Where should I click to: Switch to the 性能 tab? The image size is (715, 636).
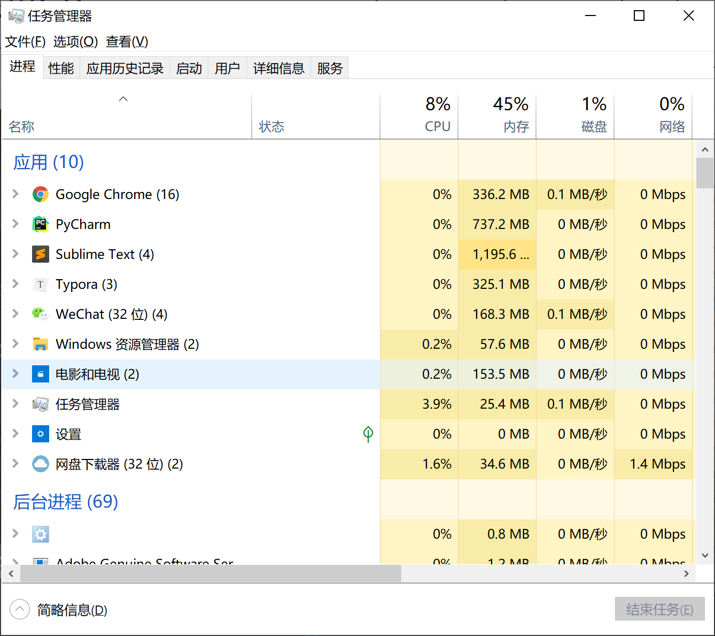[x=61, y=68]
